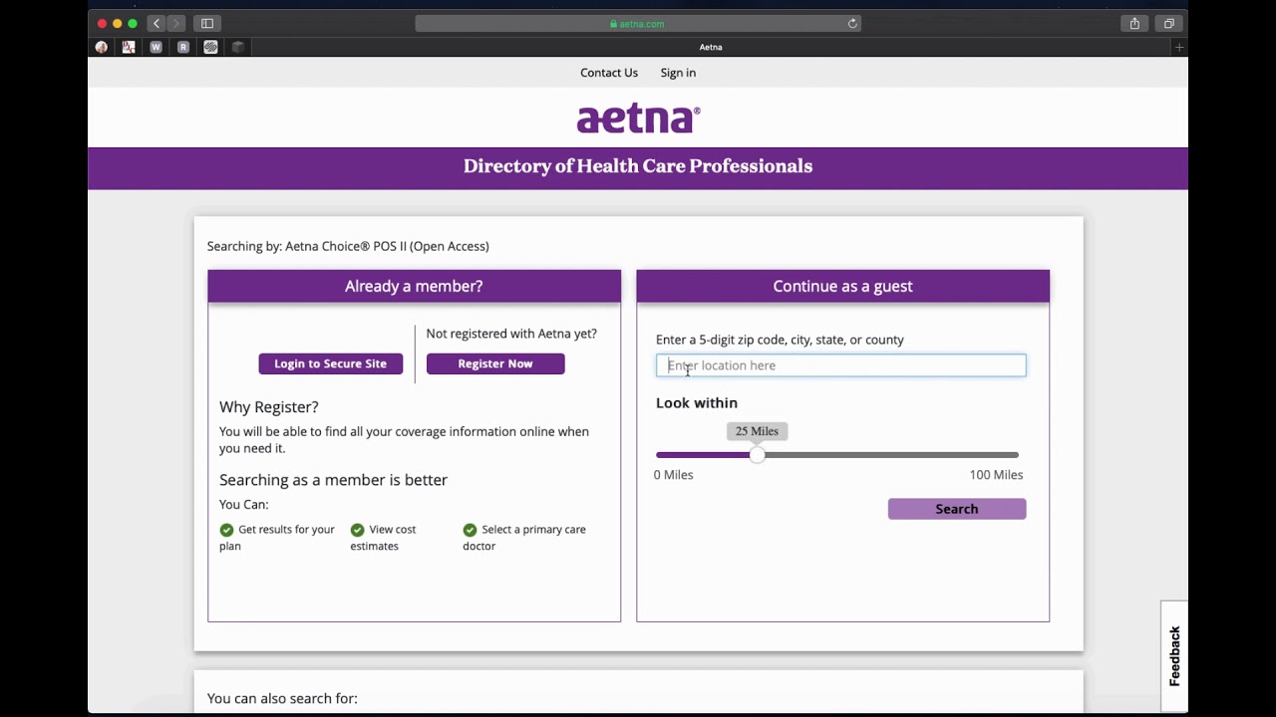Click the Register Now button
The image size is (1276, 717).
(x=495, y=363)
